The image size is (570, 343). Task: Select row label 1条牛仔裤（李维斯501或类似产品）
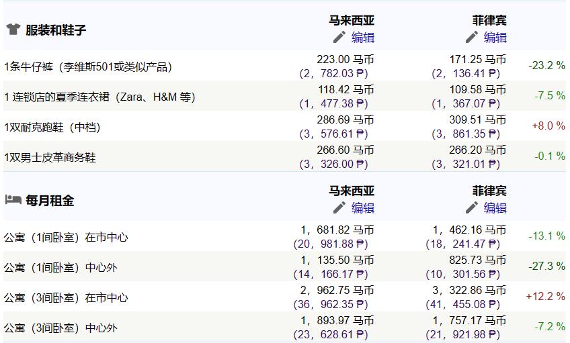coord(88,66)
